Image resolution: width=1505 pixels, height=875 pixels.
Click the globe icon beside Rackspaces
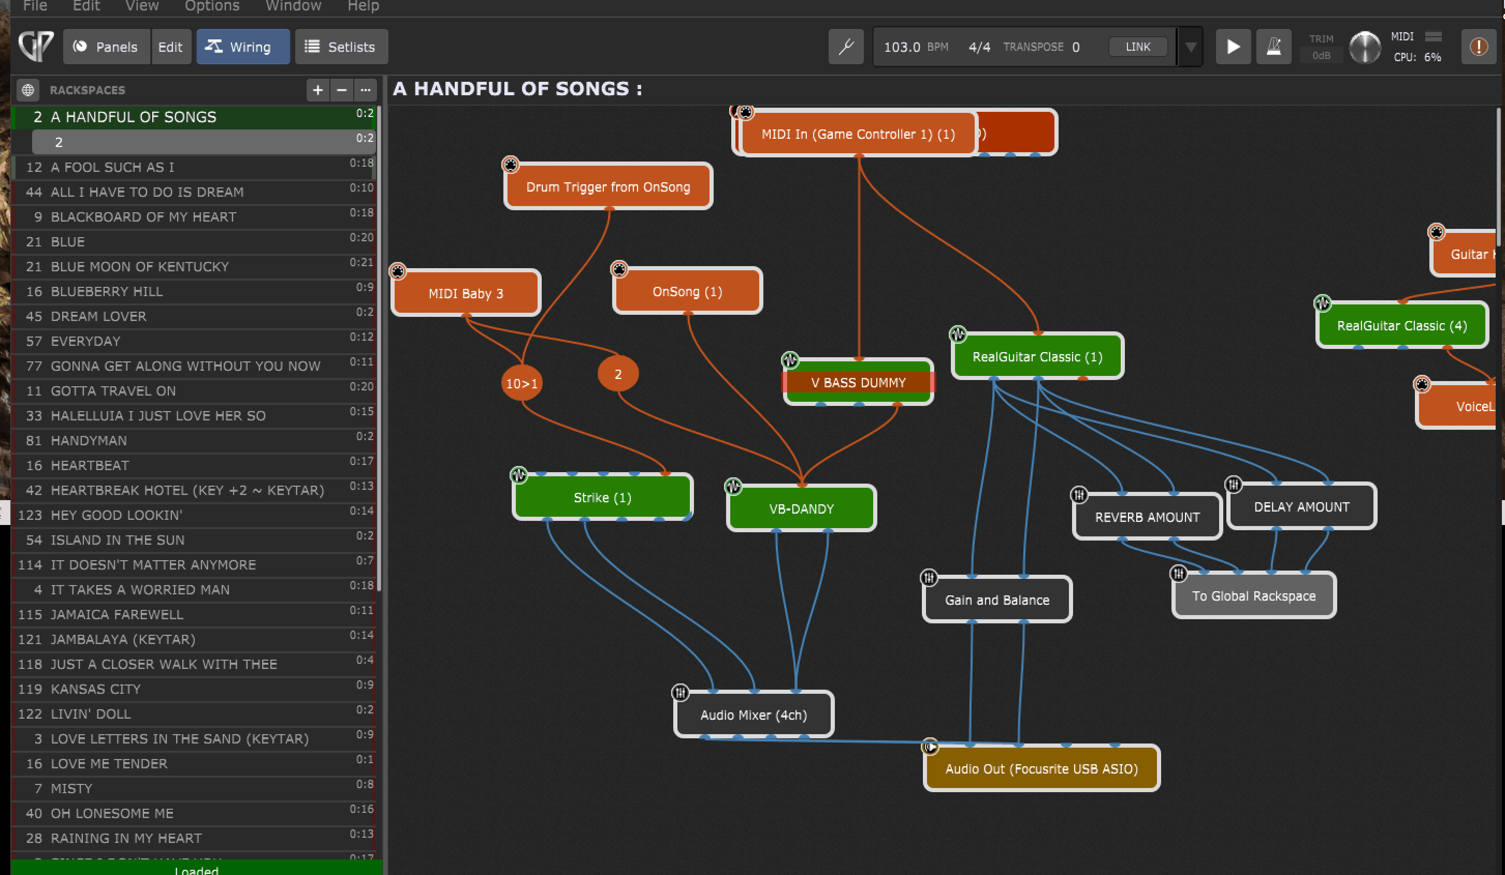pos(27,90)
